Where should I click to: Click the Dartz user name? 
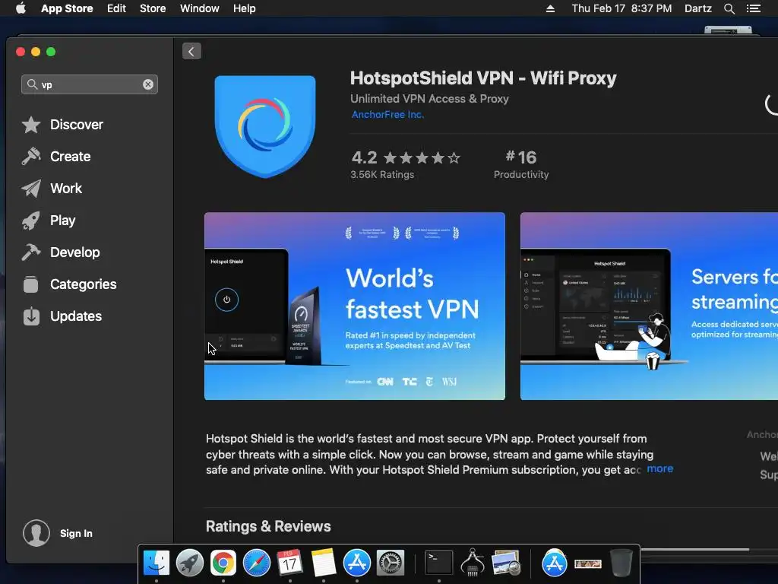coord(697,8)
